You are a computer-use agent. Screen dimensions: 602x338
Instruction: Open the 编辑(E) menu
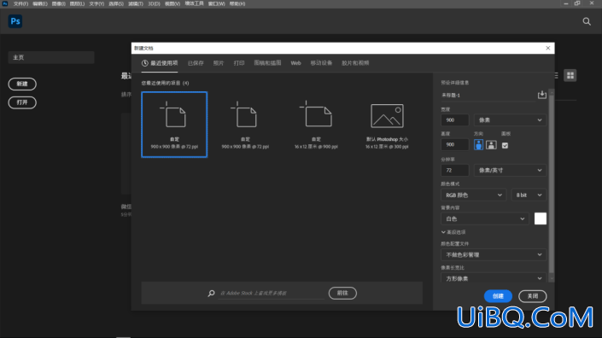tap(40, 3)
